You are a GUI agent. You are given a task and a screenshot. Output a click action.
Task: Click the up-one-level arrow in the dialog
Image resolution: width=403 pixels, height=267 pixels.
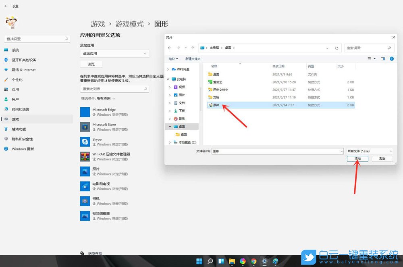pyautogui.click(x=193, y=48)
